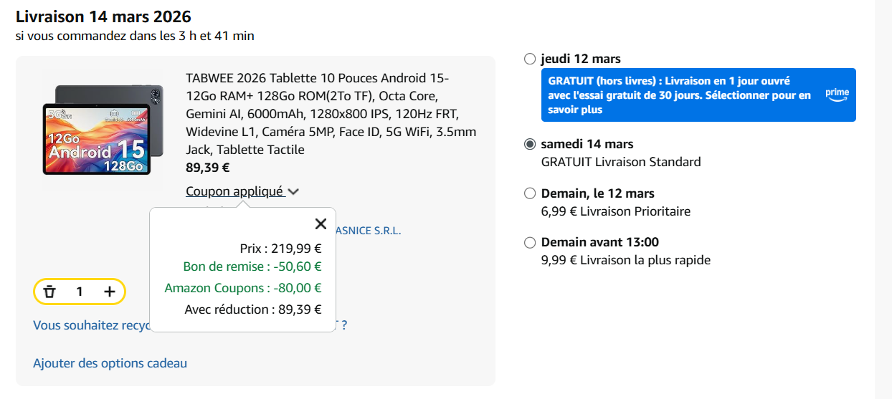Click the GRATUIT Prime trial banner text
This screenshot has width=892, height=399.
click(679, 95)
